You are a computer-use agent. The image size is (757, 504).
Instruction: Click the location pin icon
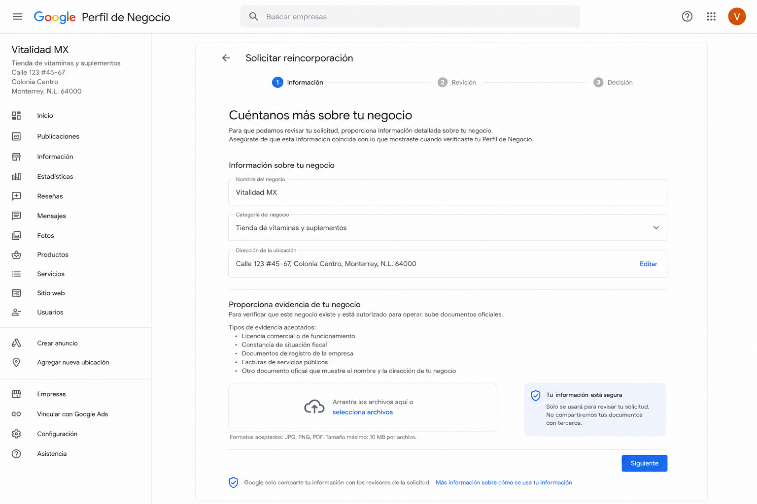tap(16, 362)
